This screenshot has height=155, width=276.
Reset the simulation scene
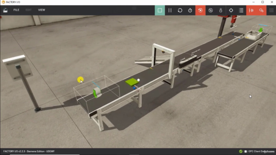[x=180, y=10]
